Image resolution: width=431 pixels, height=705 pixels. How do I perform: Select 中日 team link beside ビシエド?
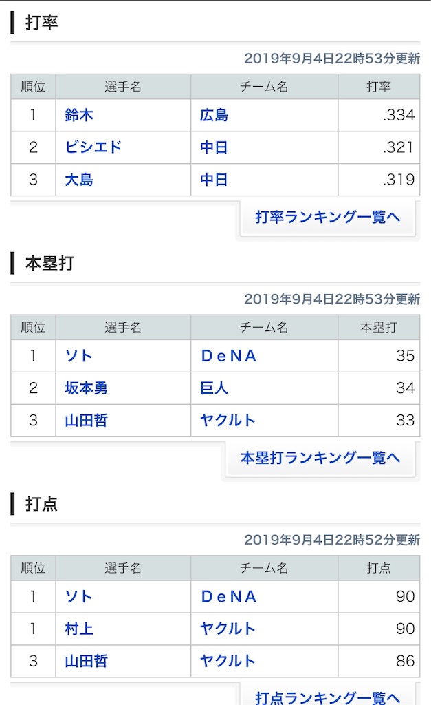tap(214, 147)
